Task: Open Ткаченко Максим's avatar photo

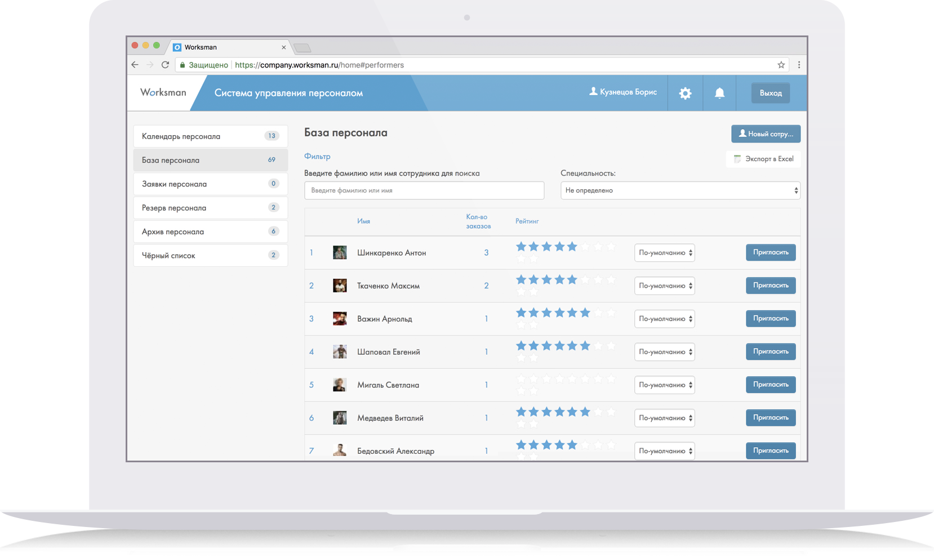Action: 340,285
